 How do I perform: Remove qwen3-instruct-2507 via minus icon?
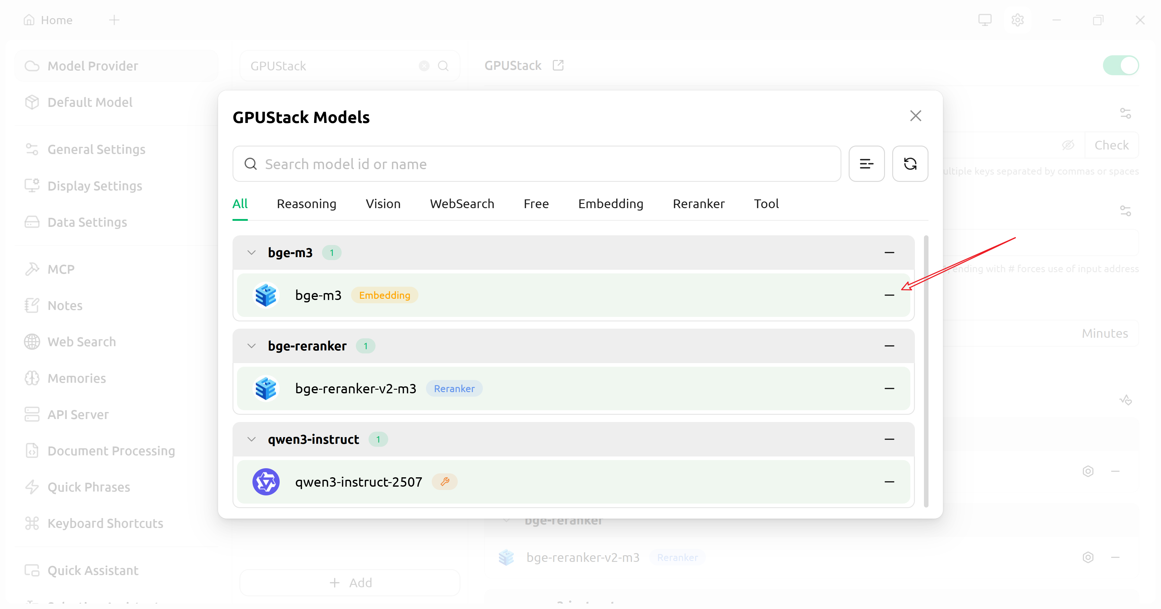pyautogui.click(x=889, y=482)
